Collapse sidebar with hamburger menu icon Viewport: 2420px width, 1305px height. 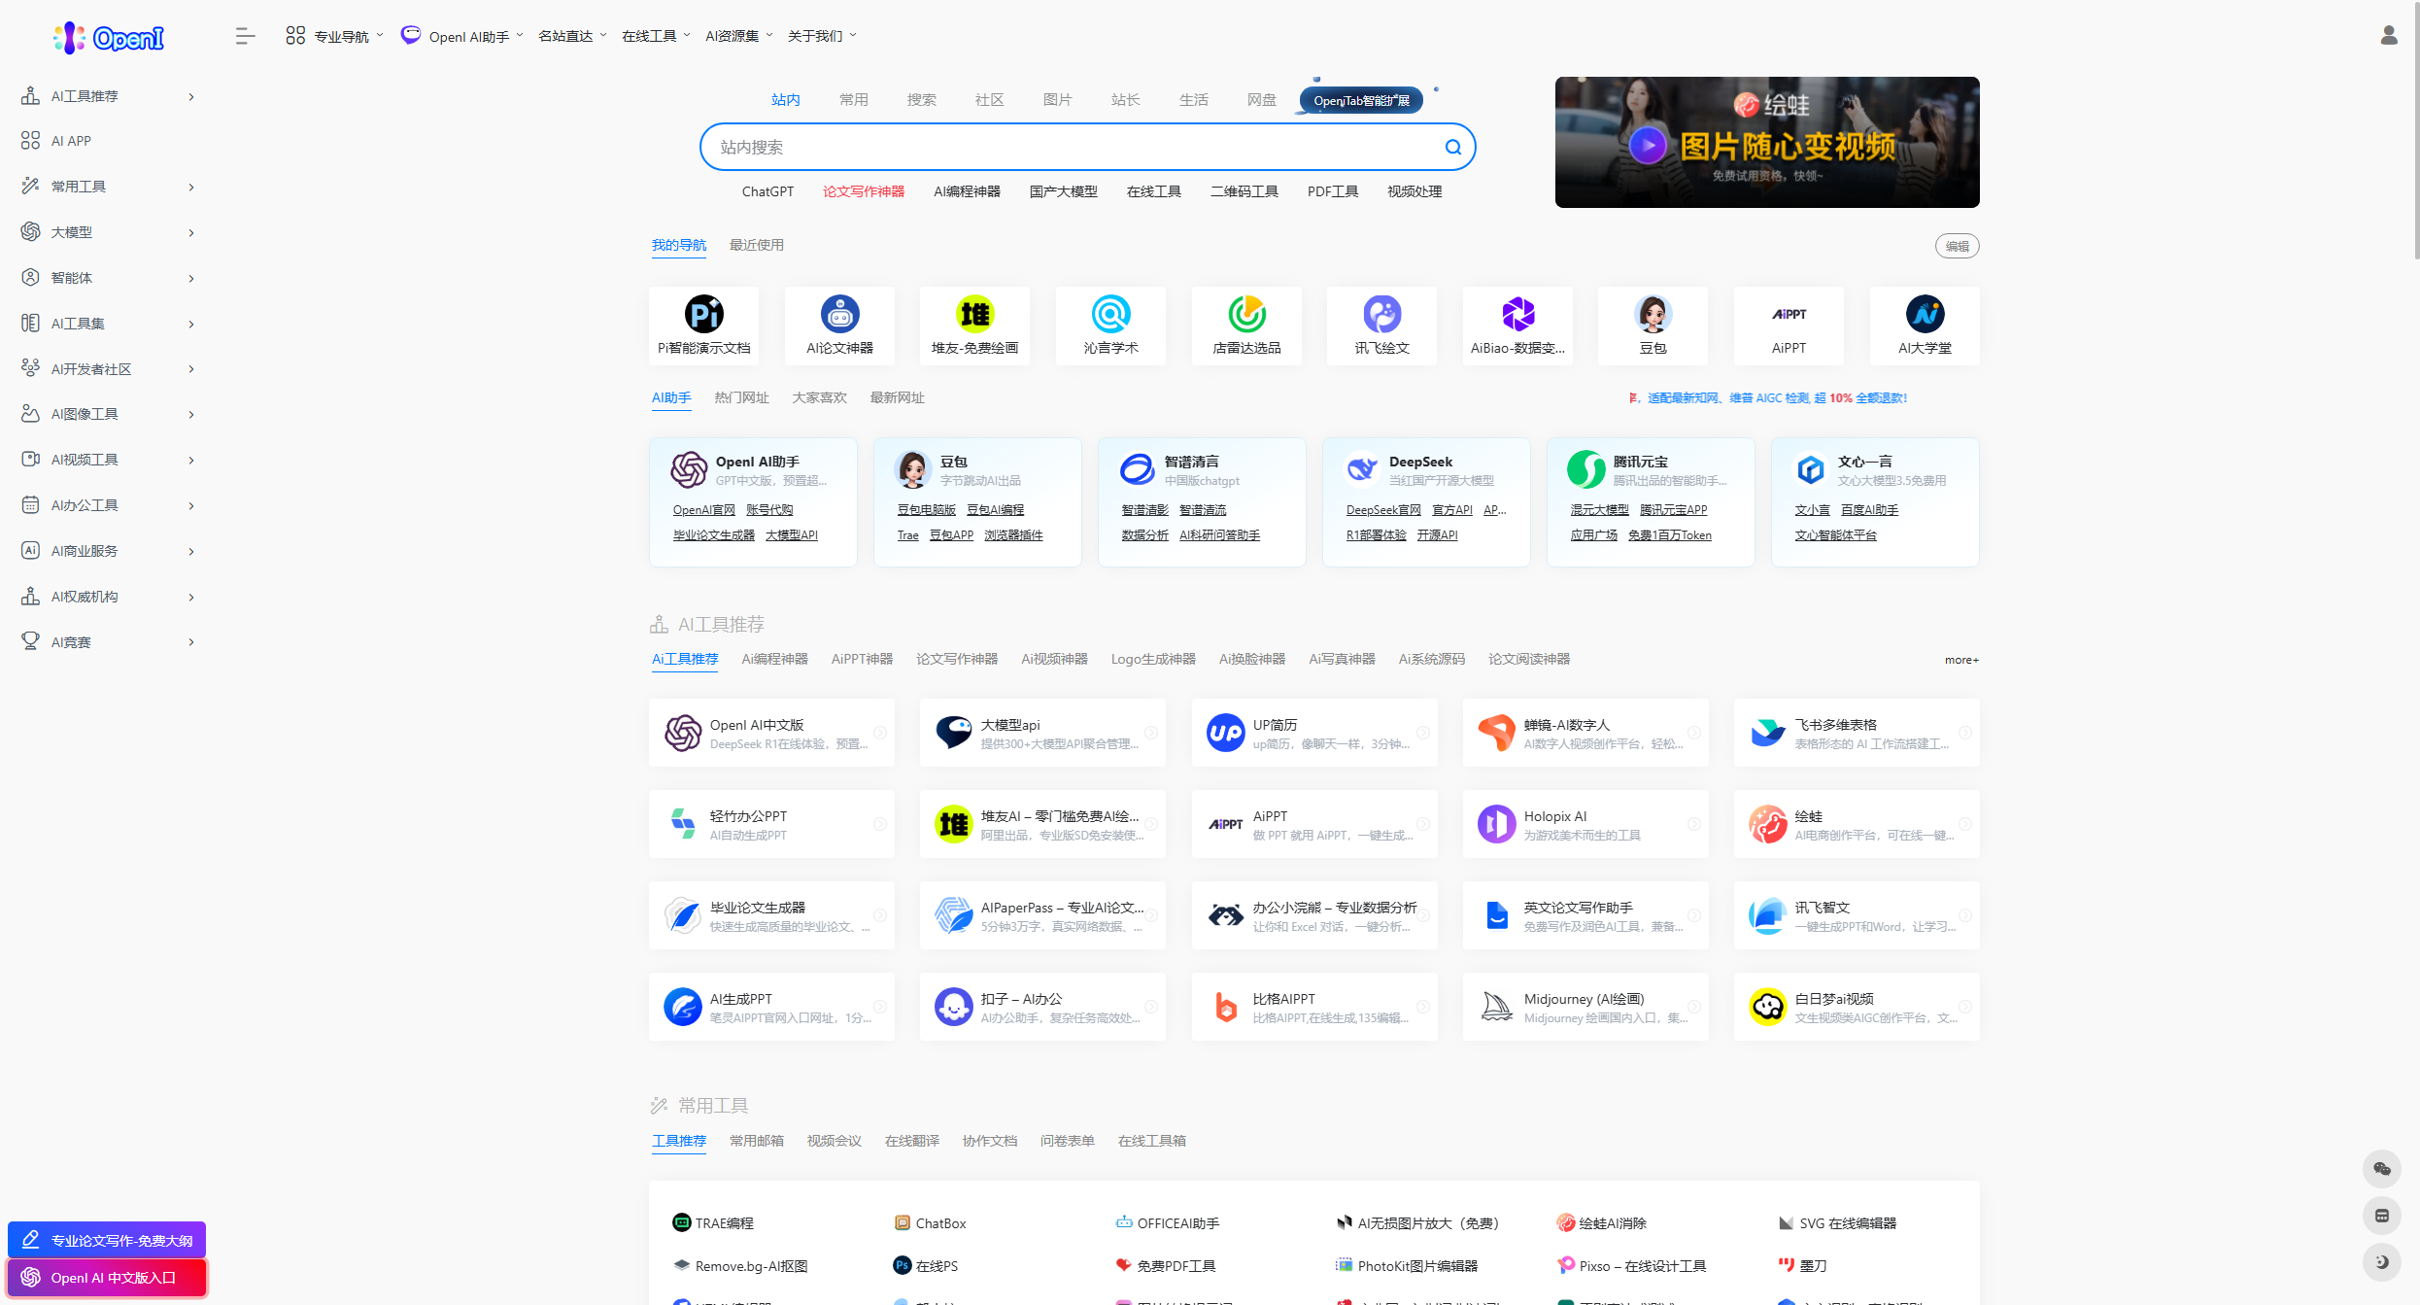[245, 36]
